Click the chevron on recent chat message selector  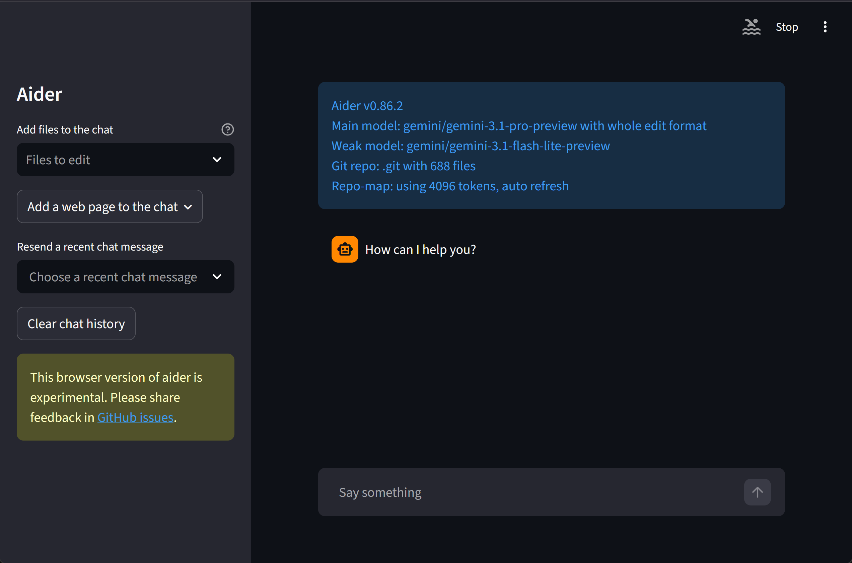pyautogui.click(x=217, y=276)
